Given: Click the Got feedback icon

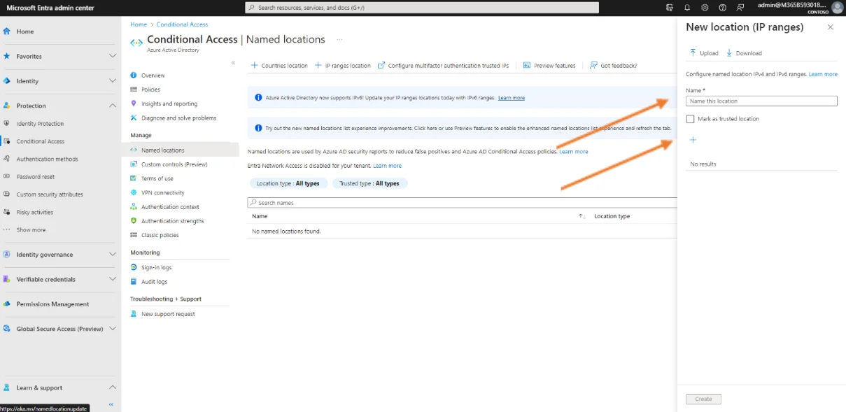Looking at the screenshot, I should [593, 66].
